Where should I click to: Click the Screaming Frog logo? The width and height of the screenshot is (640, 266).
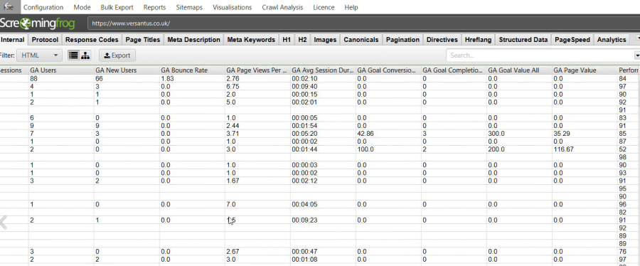coord(38,23)
